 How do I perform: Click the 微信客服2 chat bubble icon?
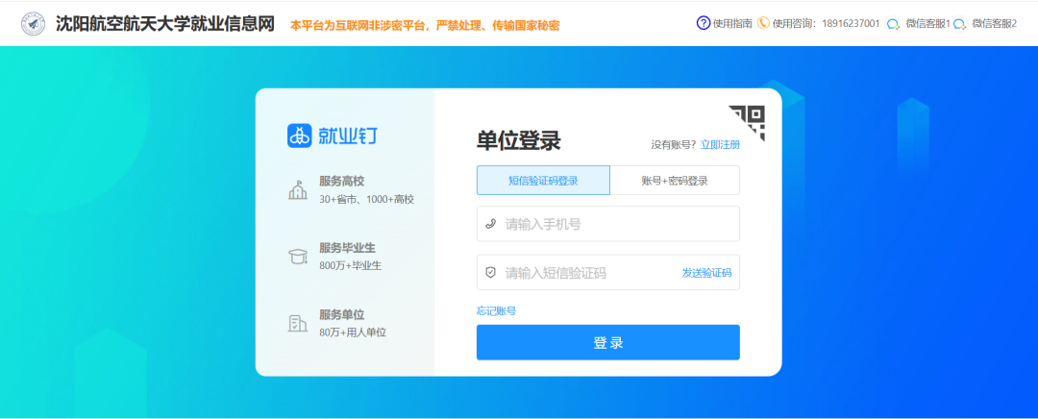click(x=959, y=24)
